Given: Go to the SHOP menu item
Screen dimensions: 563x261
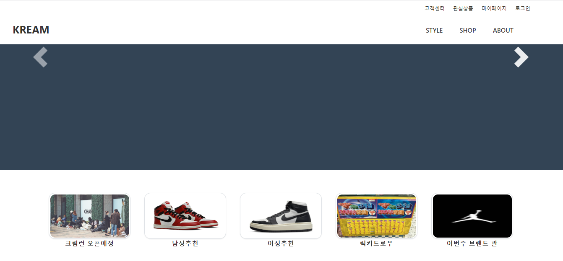Looking at the screenshot, I should [468, 31].
